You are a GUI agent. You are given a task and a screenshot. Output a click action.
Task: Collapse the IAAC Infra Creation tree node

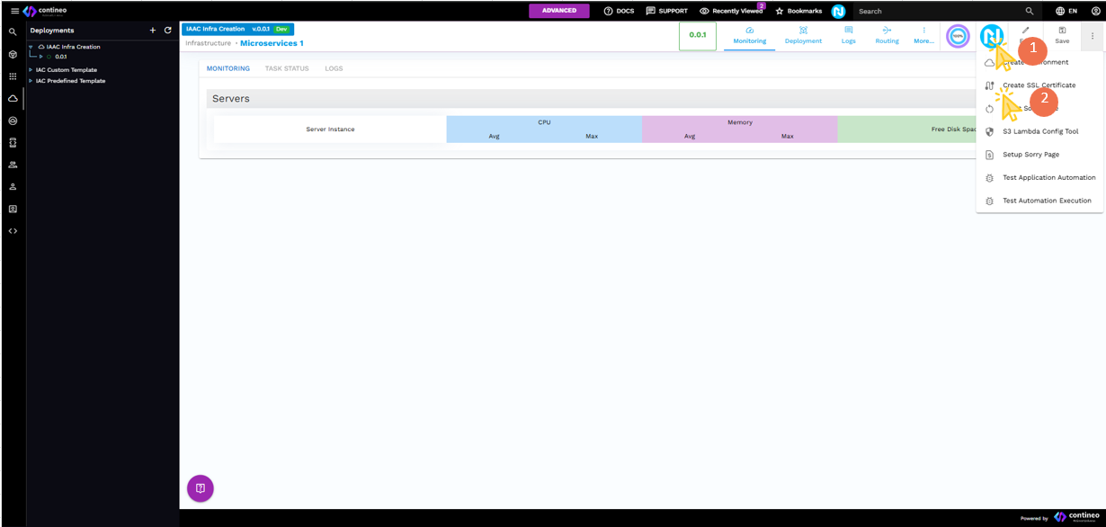[x=31, y=47]
